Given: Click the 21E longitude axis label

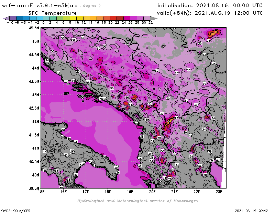Looking at the screenshot, I should pos(175,192).
